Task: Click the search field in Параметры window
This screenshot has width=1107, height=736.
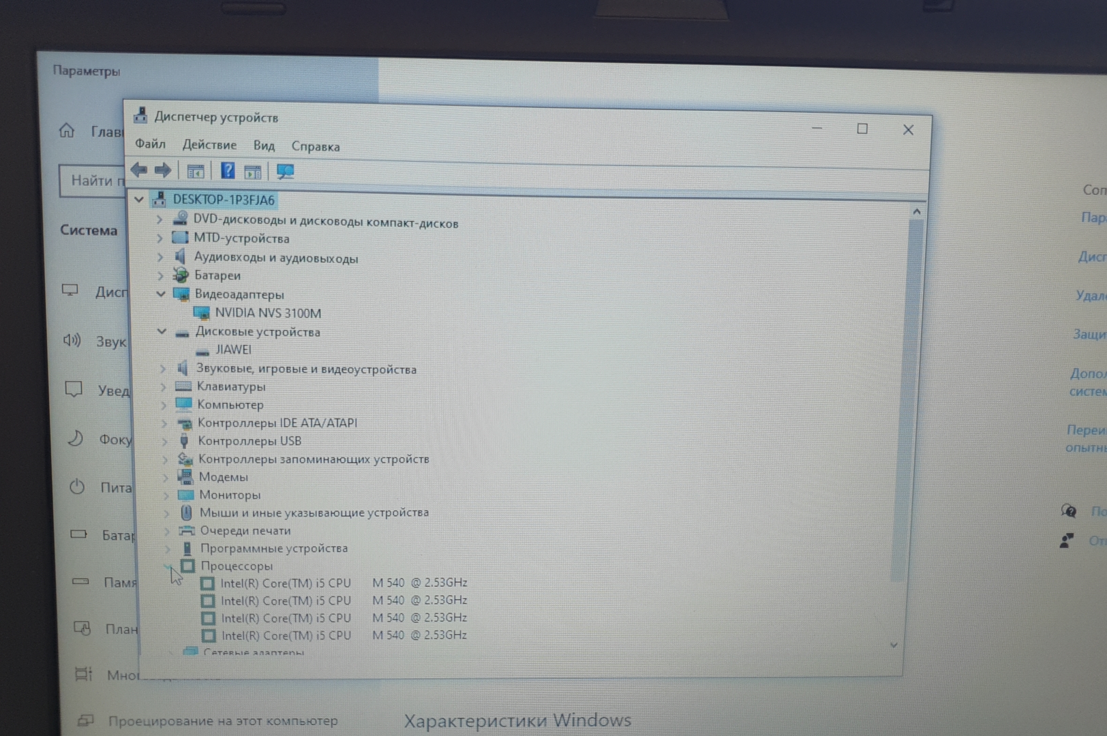Action: 93,181
